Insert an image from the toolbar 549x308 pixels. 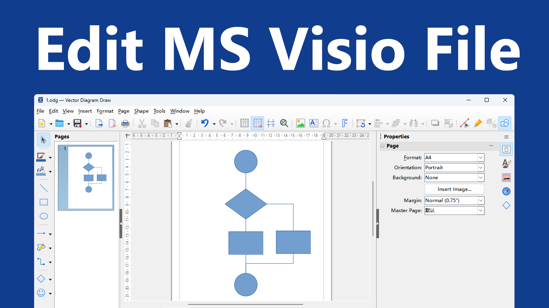point(300,124)
